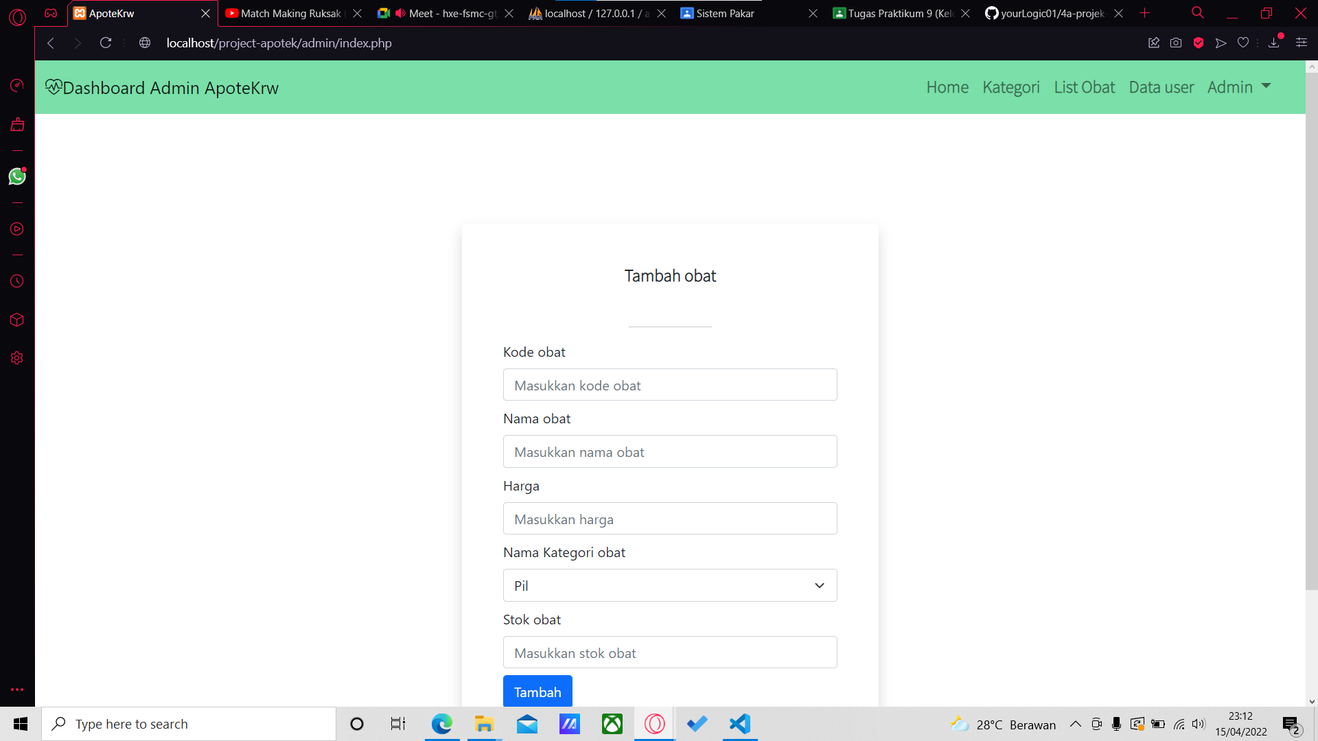Open Easy Setup sliders icon
This screenshot has width=1318, height=741.
[x=1302, y=43]
